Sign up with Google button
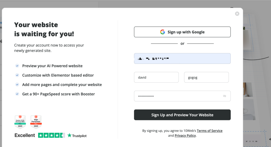 pos(182,32)
